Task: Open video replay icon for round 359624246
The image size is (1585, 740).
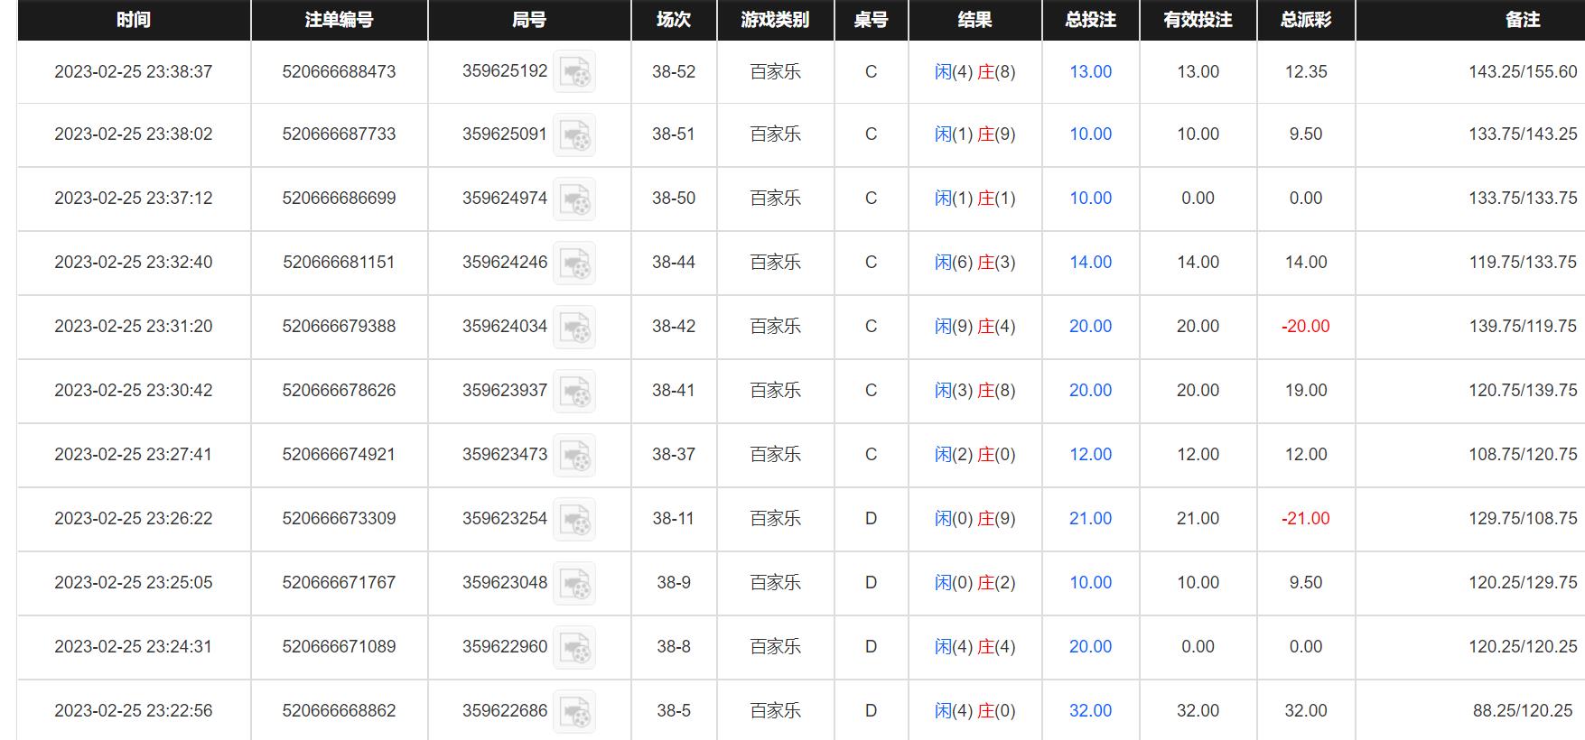Action: 574,263
